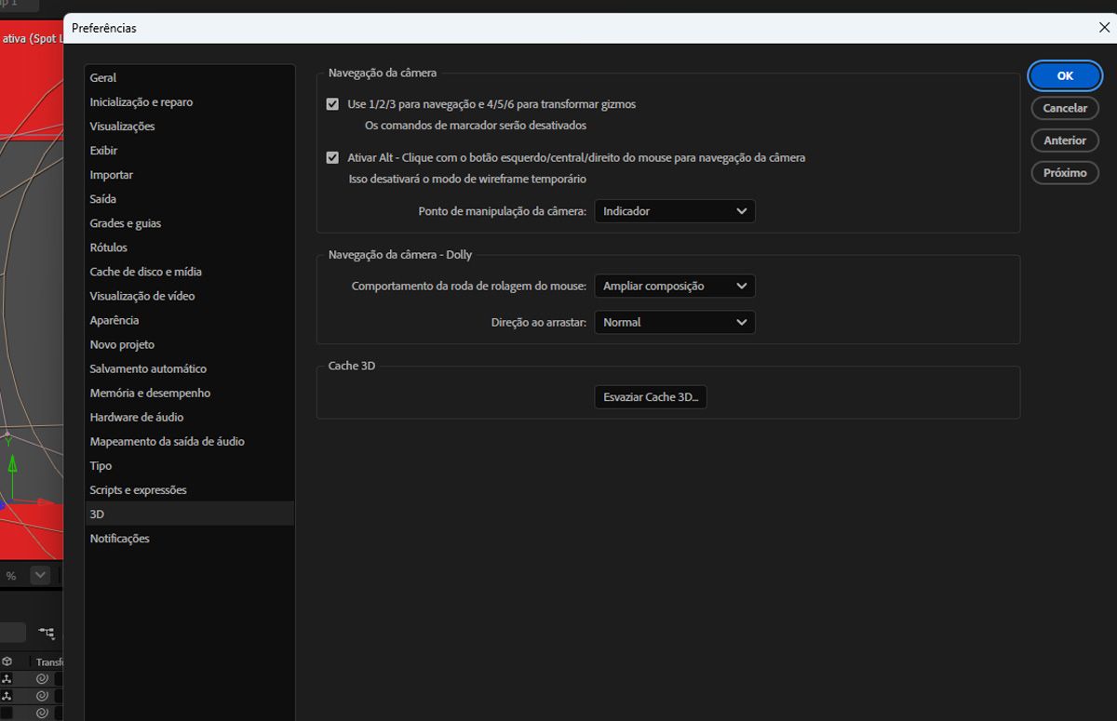Open Aparência preferences category
Viewport: 1117px width, 721px height.
[x=189, y=320]
